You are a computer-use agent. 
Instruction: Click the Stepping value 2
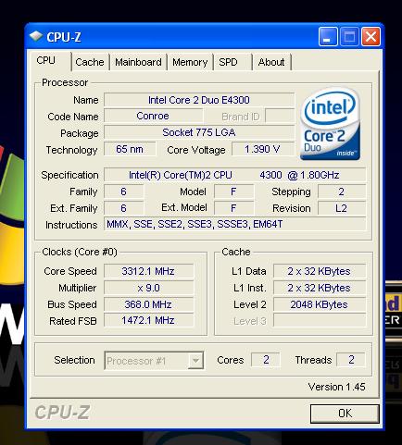tap(342, 192)
